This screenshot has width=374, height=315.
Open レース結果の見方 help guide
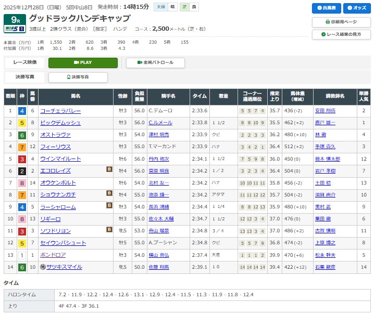click(x=341, y=34)
